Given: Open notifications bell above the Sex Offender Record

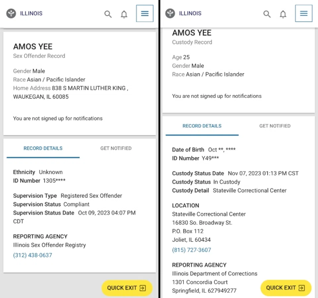Looking at the screenshot, I should [x=124, y=14].
